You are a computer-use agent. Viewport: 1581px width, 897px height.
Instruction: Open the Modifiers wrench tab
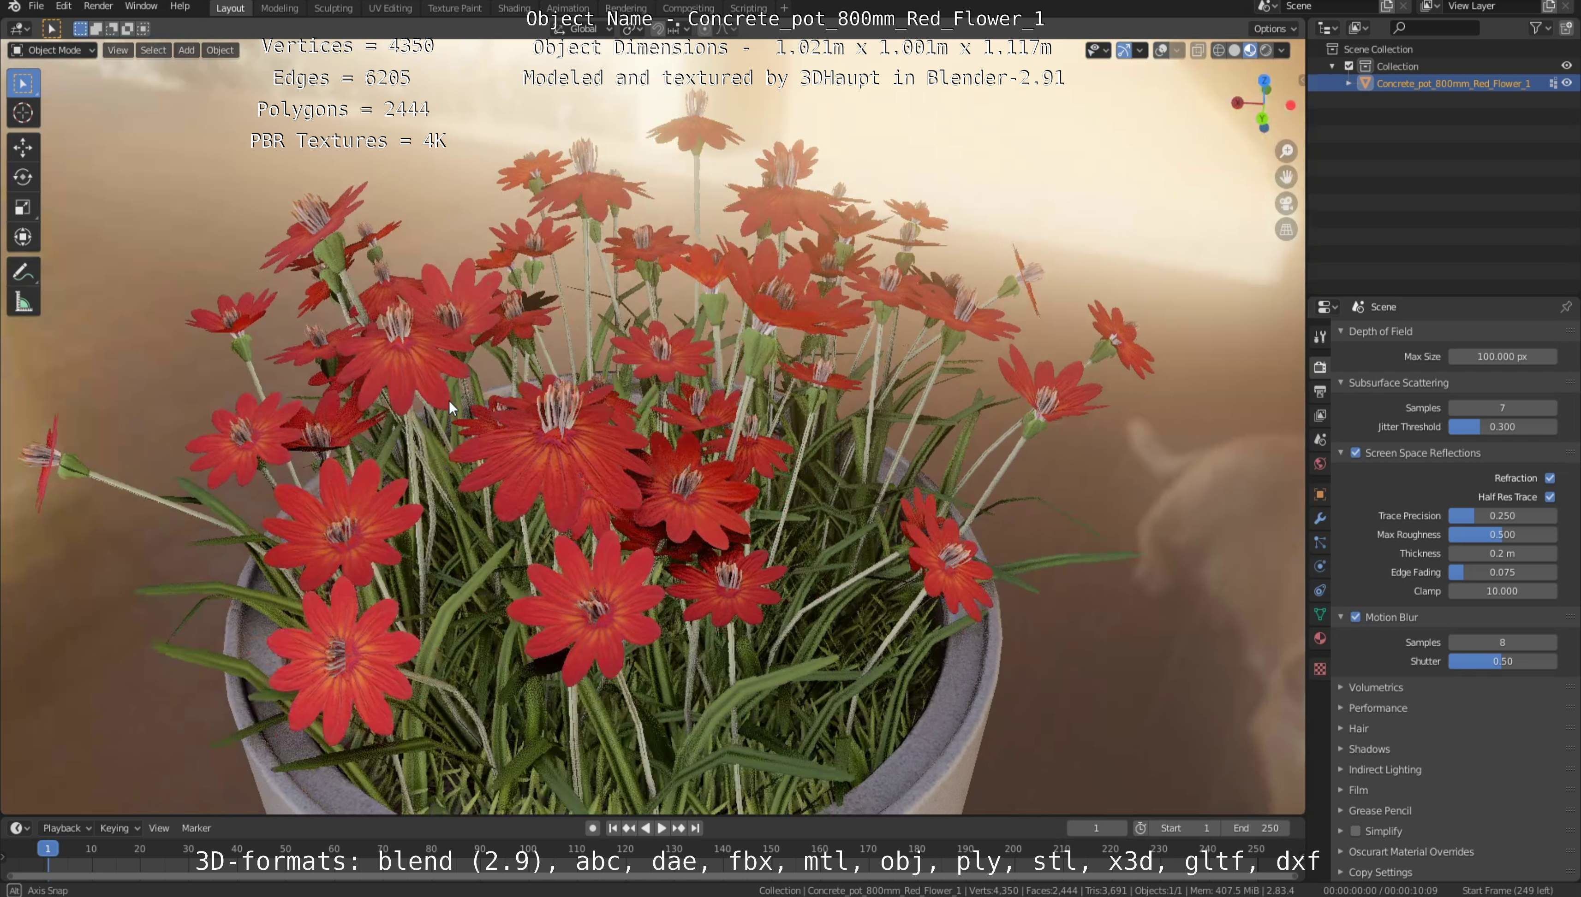[1319, 518]
